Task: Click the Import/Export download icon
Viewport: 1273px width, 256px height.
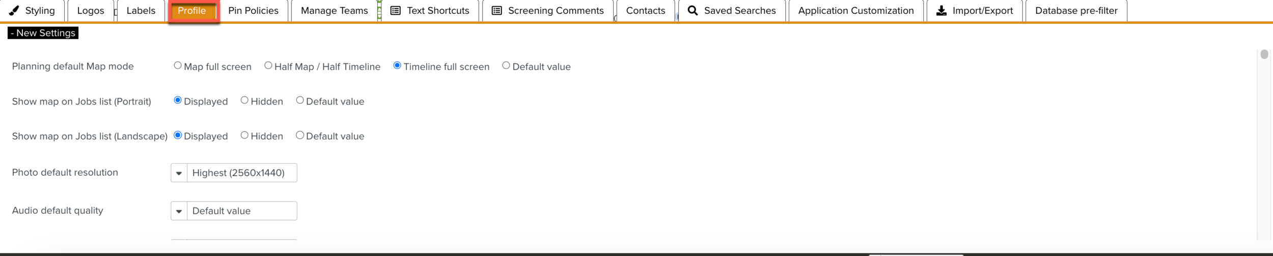Action: click(x=941, y=11)
